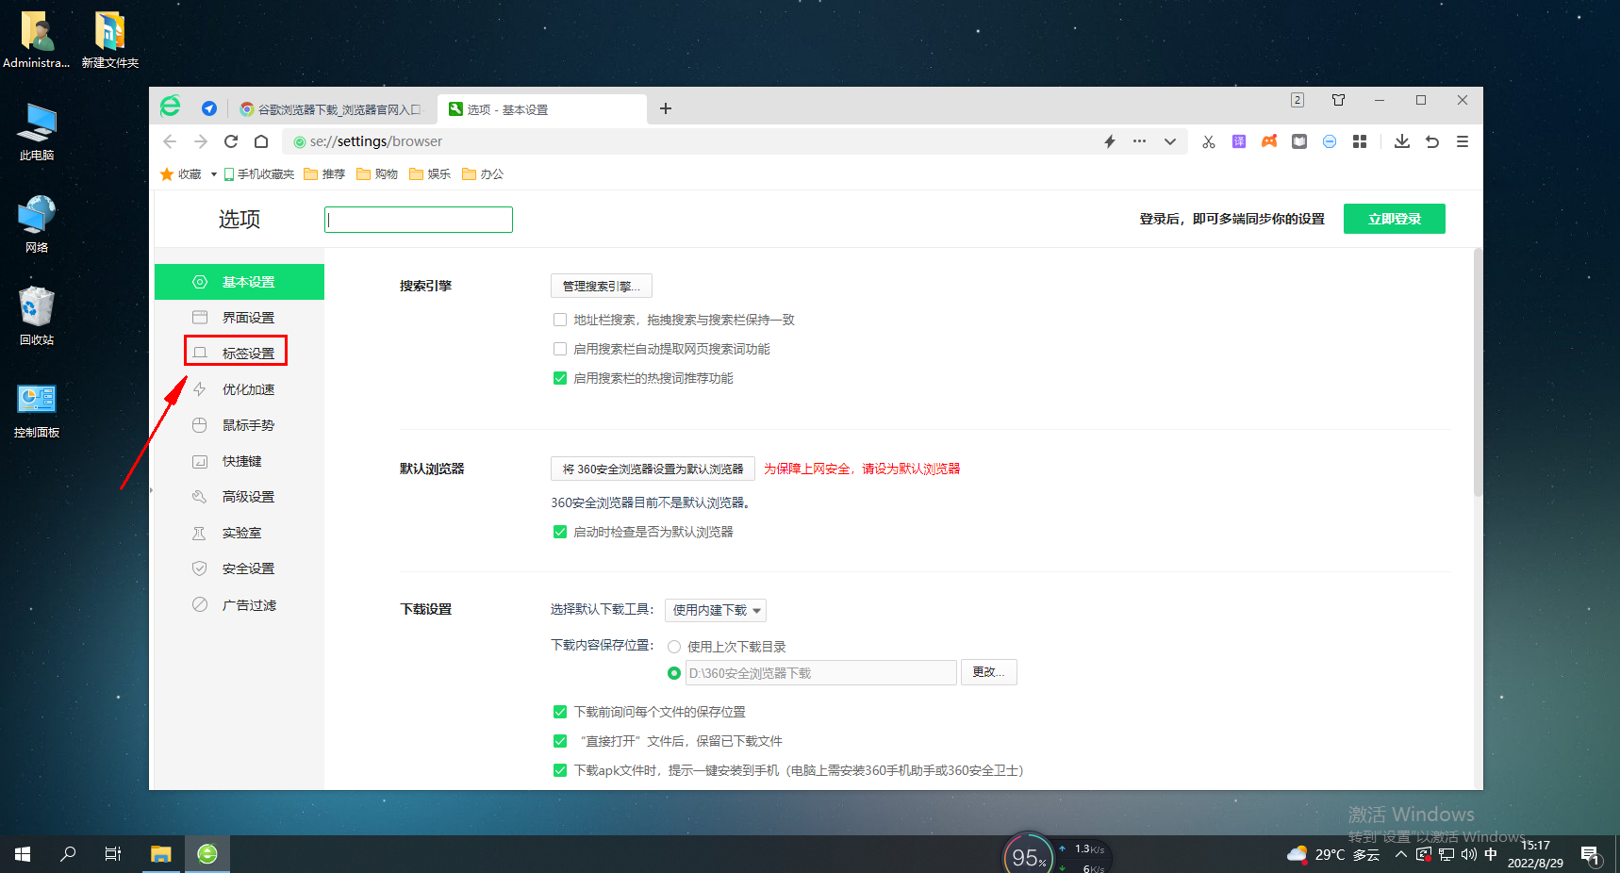Expand the address bar dropdown chevron
Viewport: 1620px width, 873px height.
pos(1170,141)
